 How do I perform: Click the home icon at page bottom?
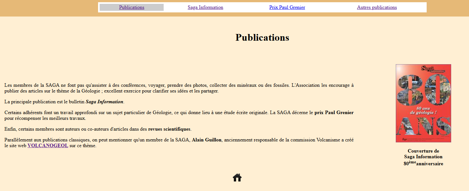pos(237,177)
